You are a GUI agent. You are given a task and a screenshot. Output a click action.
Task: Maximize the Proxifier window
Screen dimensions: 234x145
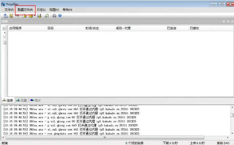(222, 4)
